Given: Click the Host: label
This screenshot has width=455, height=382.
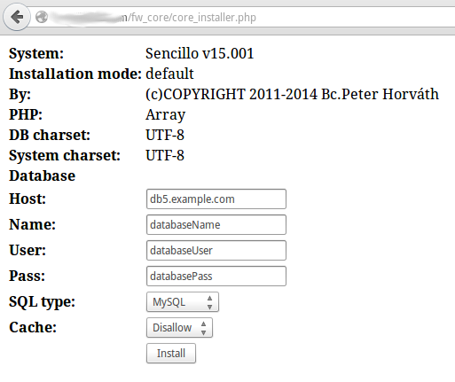Looking at the screenshot, I should 27,199.
